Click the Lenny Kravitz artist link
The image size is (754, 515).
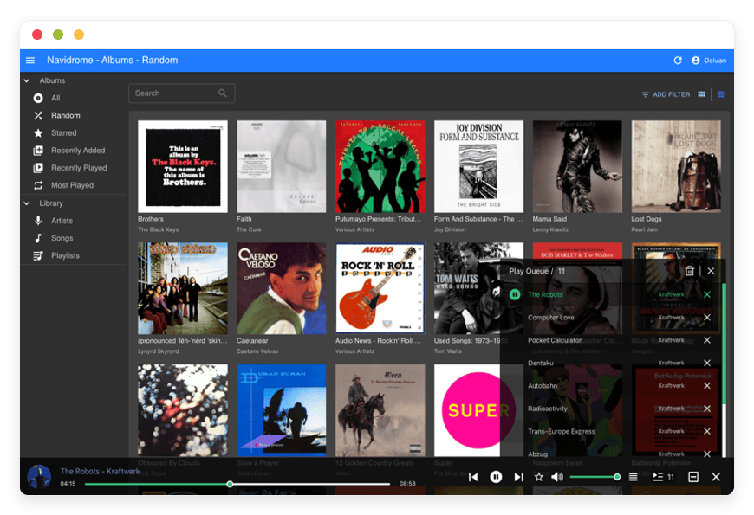[x=550, y=229]
